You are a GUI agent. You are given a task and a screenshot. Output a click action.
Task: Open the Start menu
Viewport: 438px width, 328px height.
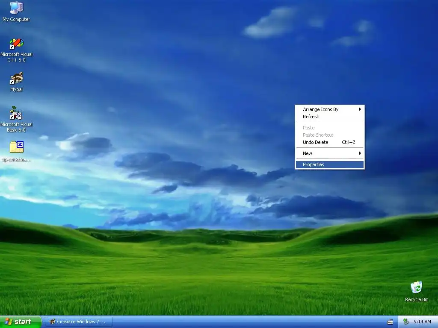21,322
